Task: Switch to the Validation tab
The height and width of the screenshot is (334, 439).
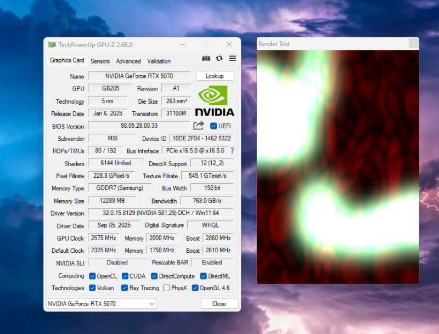Action: tap(159, 61)
